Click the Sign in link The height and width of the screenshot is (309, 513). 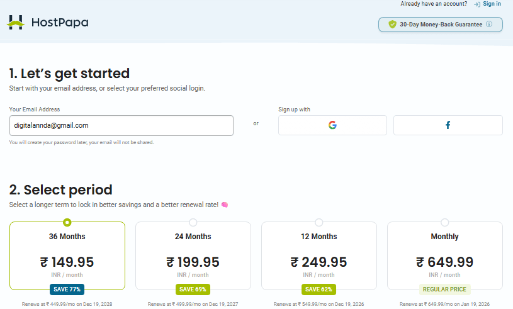(x=492, y=4)
